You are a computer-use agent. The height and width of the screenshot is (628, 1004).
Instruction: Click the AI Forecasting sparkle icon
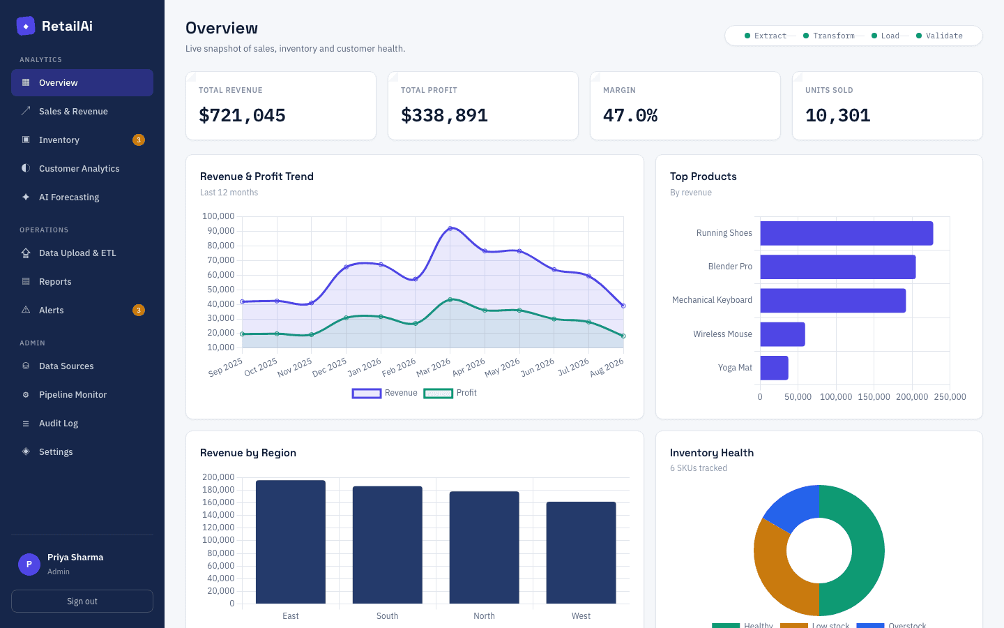(x=26, y=197)
